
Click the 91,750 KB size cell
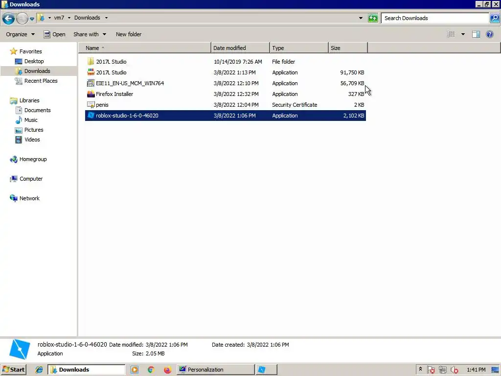coord(352,72)
